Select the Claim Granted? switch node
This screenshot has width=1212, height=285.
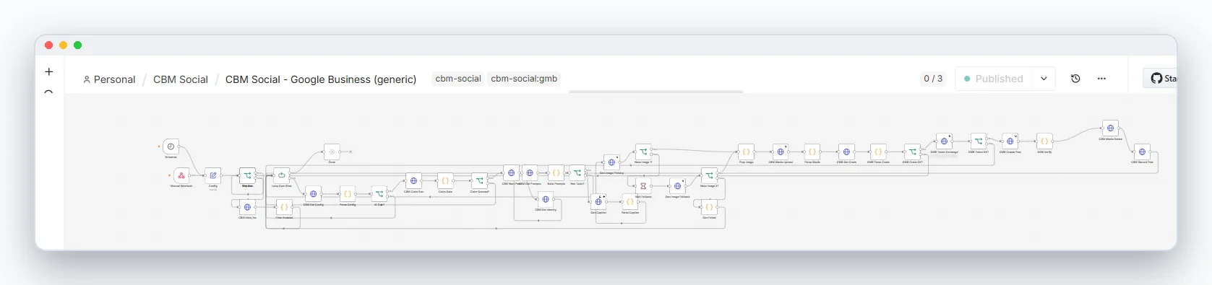pyautogui.click(x=479, y=181)
